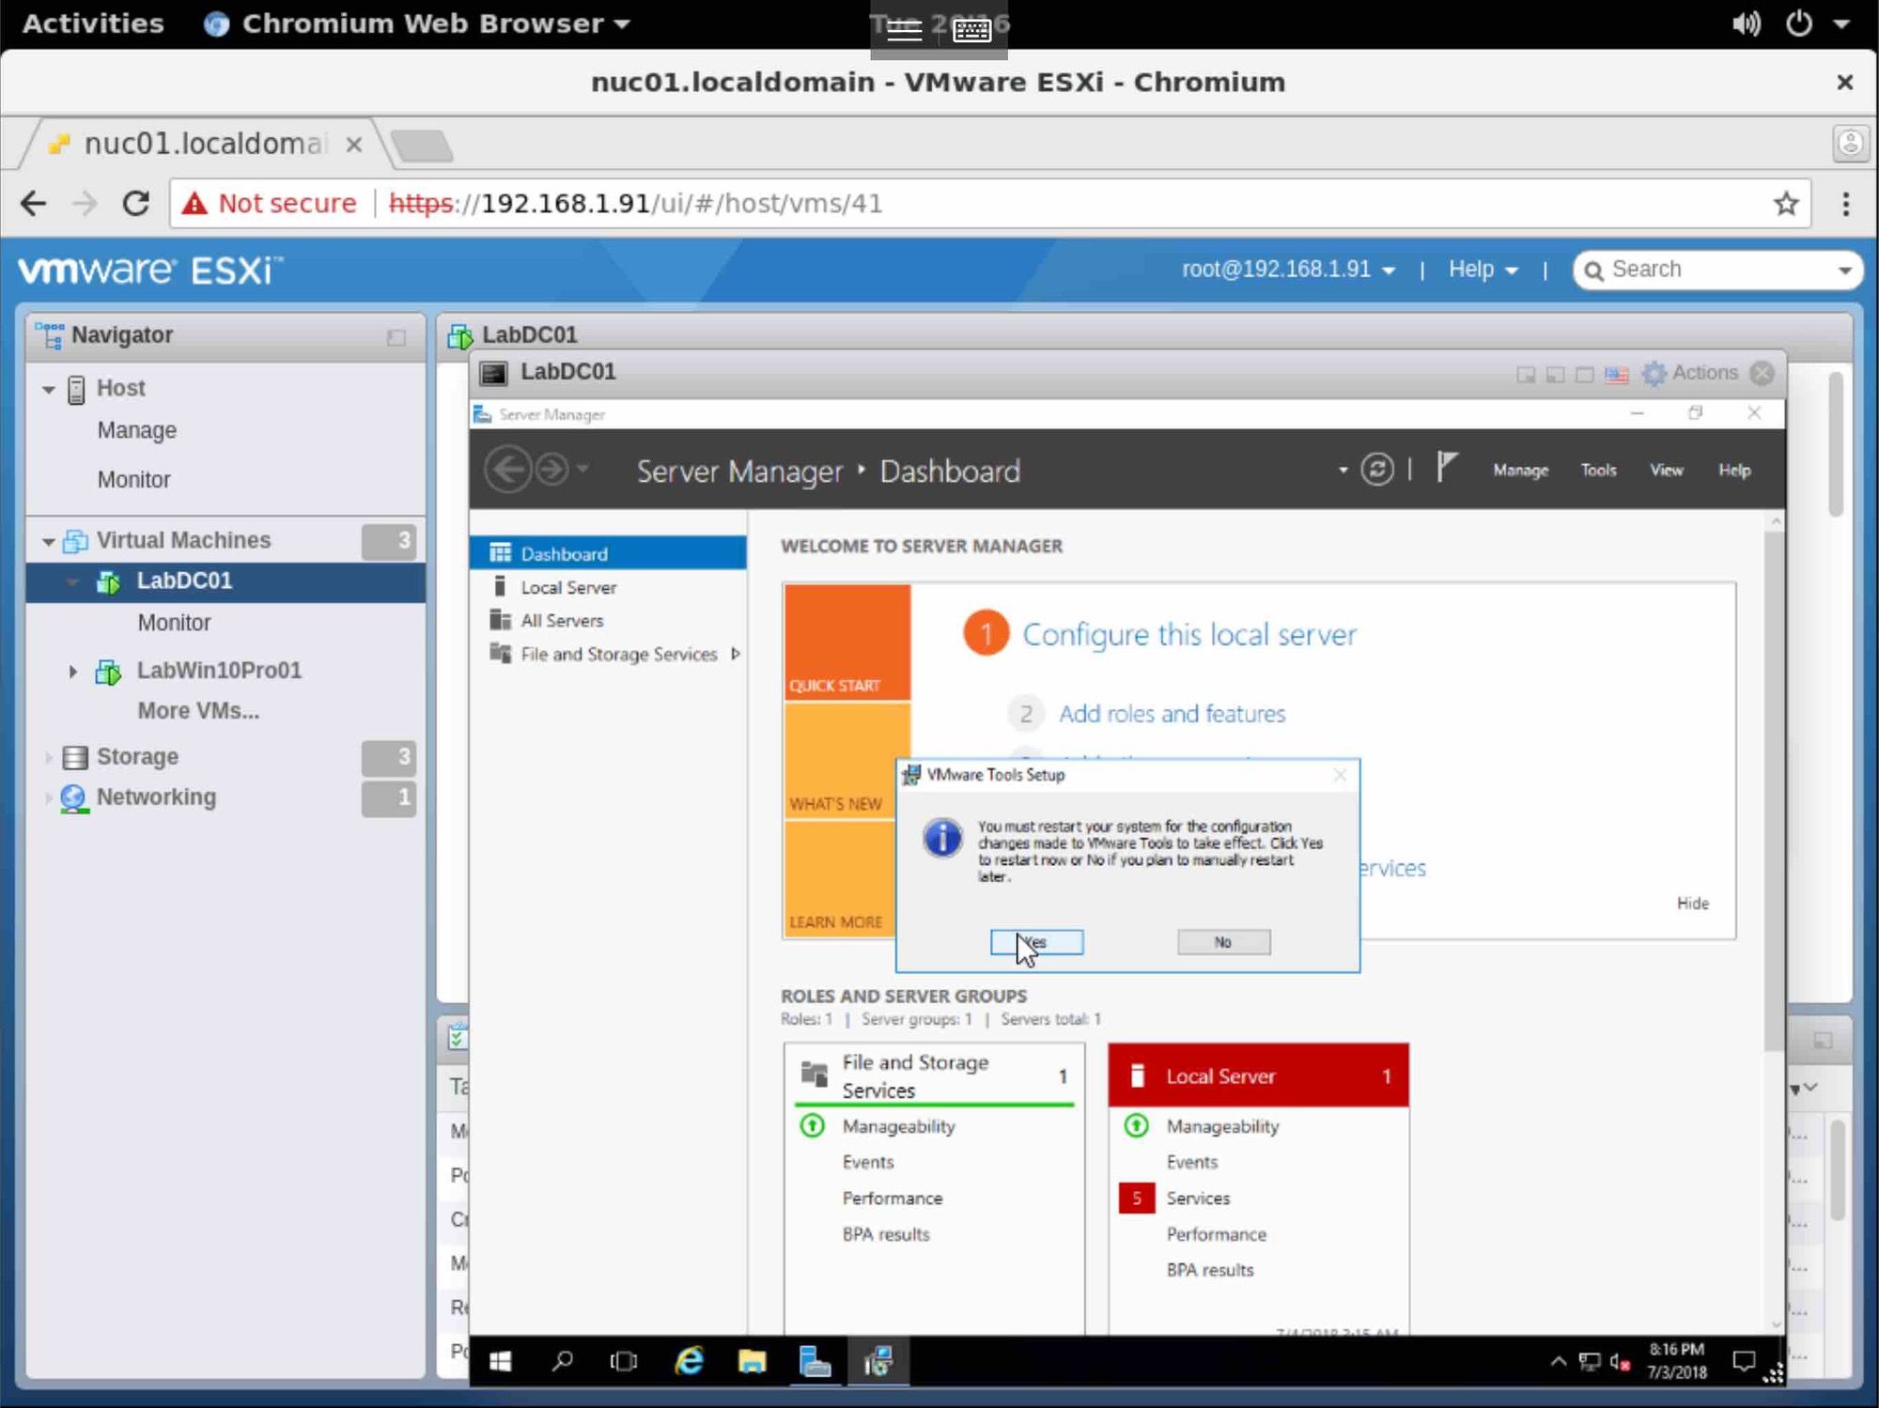This screenshot has width=1879, height=1408.
Task: Go back in Server Manager navigation
Action: click(x=508, y=469)
